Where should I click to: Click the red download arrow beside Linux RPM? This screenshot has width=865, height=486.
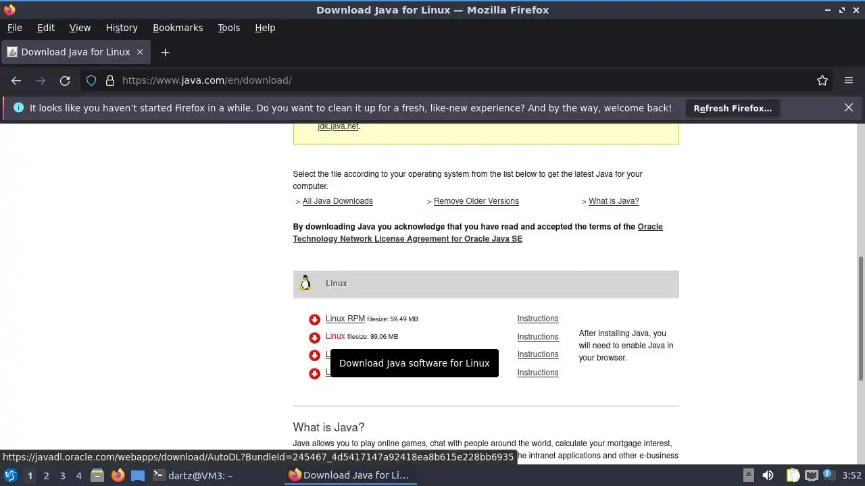coord(314,319)
